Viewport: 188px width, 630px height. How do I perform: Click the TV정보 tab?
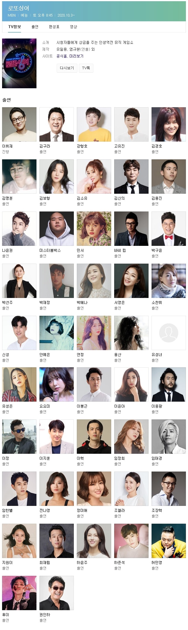tap(15, 27)
